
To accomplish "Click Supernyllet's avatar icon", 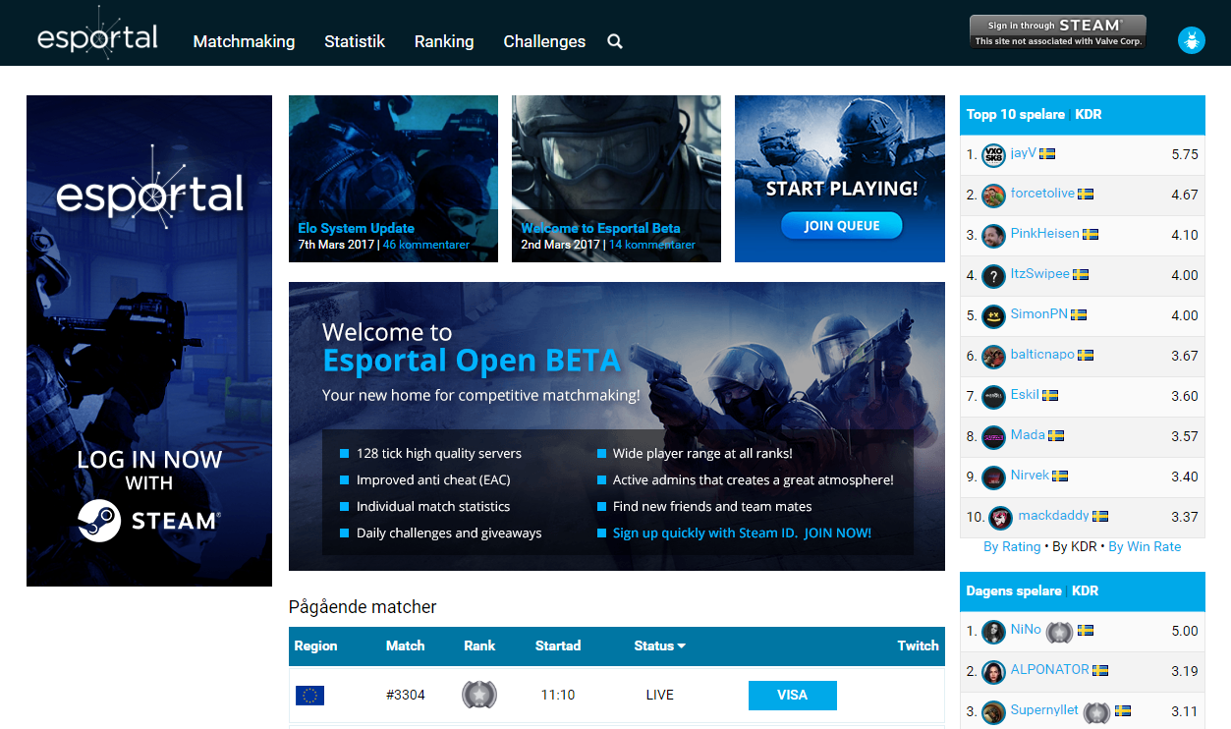I will (993, 712).
